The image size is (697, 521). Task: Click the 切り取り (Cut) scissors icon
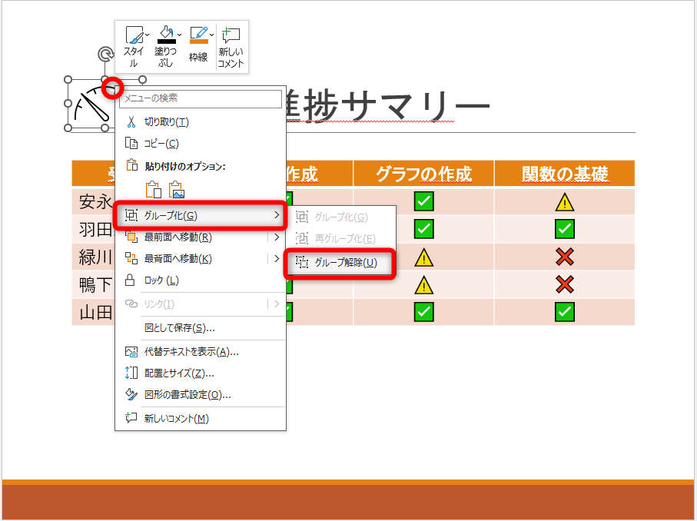[131, 121]
